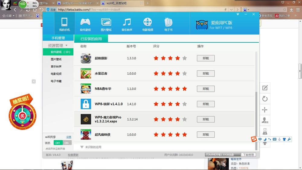Open the 图片壁纸 wallpaper section

click(x=106, y=24)
